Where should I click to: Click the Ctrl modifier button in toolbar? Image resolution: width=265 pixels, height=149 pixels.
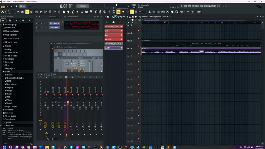click(154, 12)
